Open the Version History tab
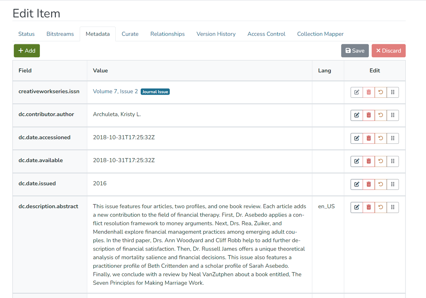 pyautogui.click(x=216, y=34)
